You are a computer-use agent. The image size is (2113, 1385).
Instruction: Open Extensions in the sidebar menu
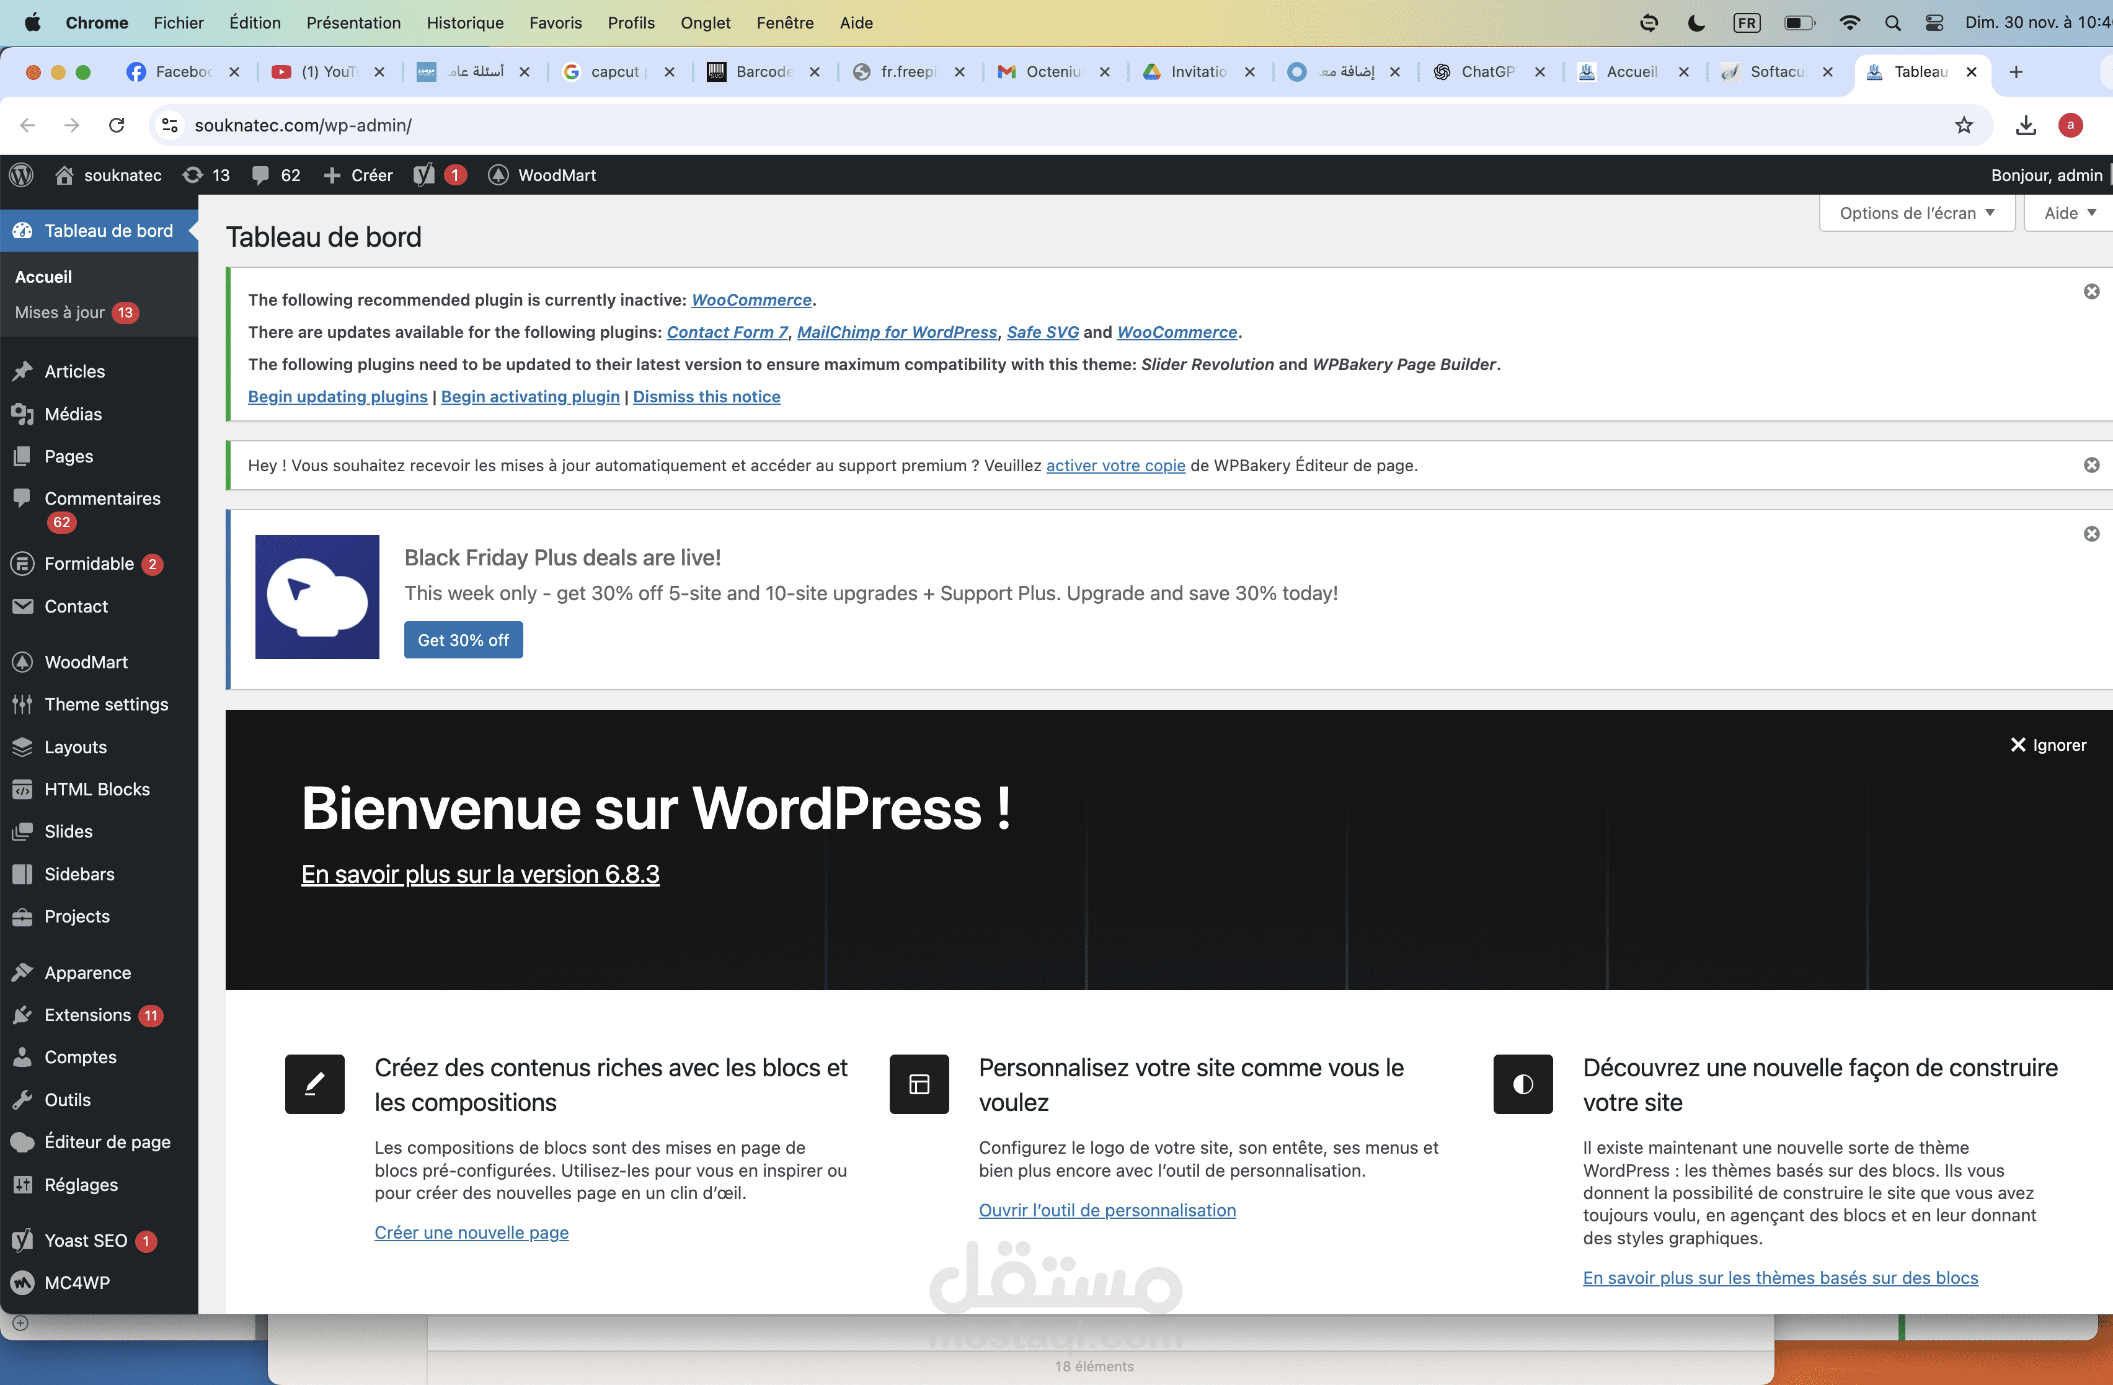(x=87, y=1015)
